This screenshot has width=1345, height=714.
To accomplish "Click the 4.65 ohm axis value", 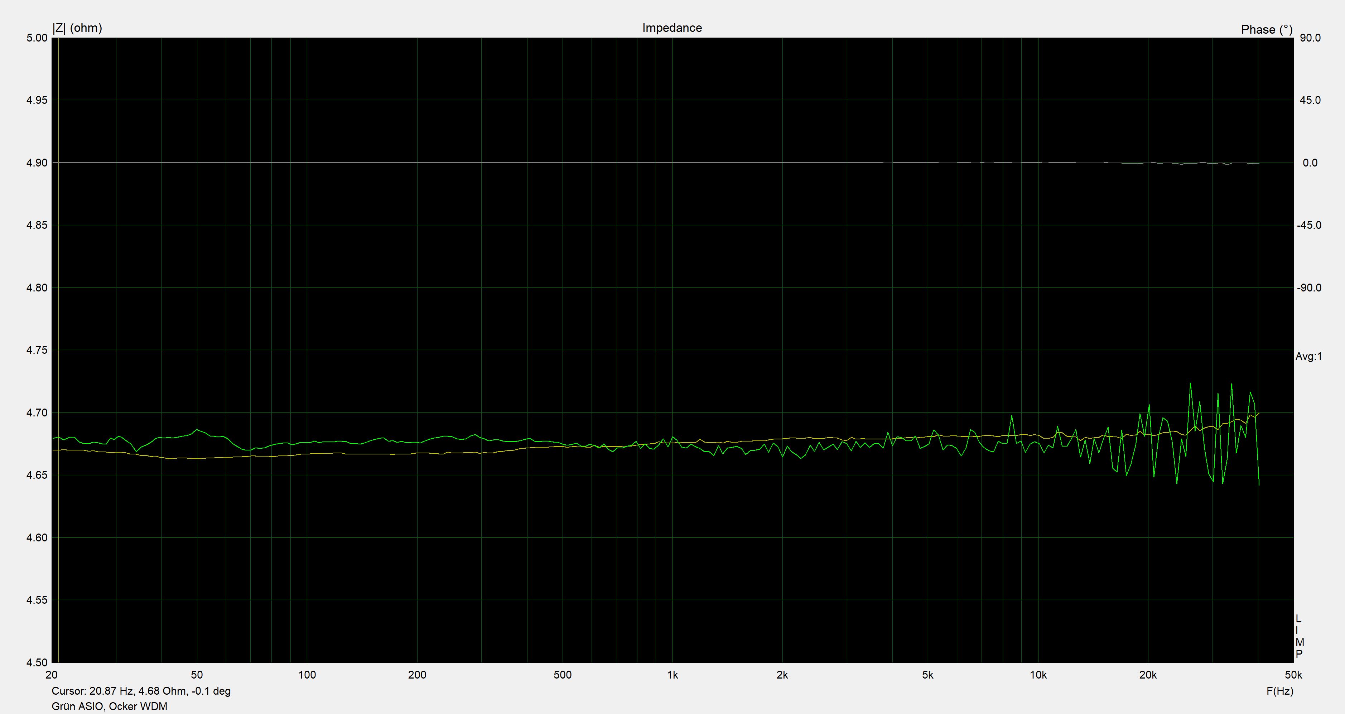I will 37,476.
